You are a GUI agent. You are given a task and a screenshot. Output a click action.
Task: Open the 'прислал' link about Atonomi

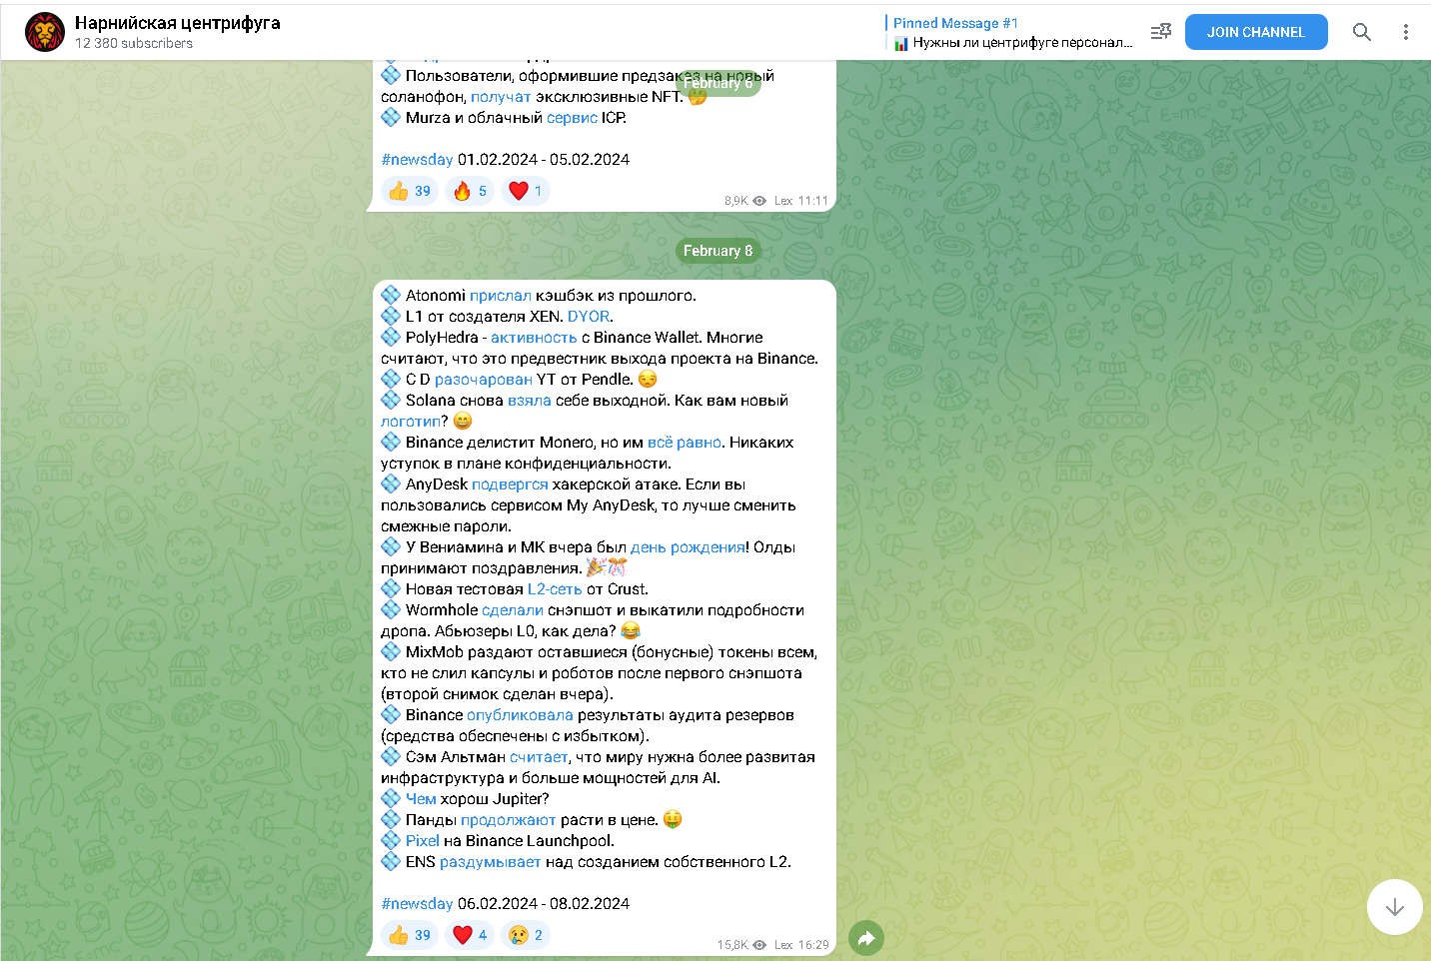[x=501, y=296]
